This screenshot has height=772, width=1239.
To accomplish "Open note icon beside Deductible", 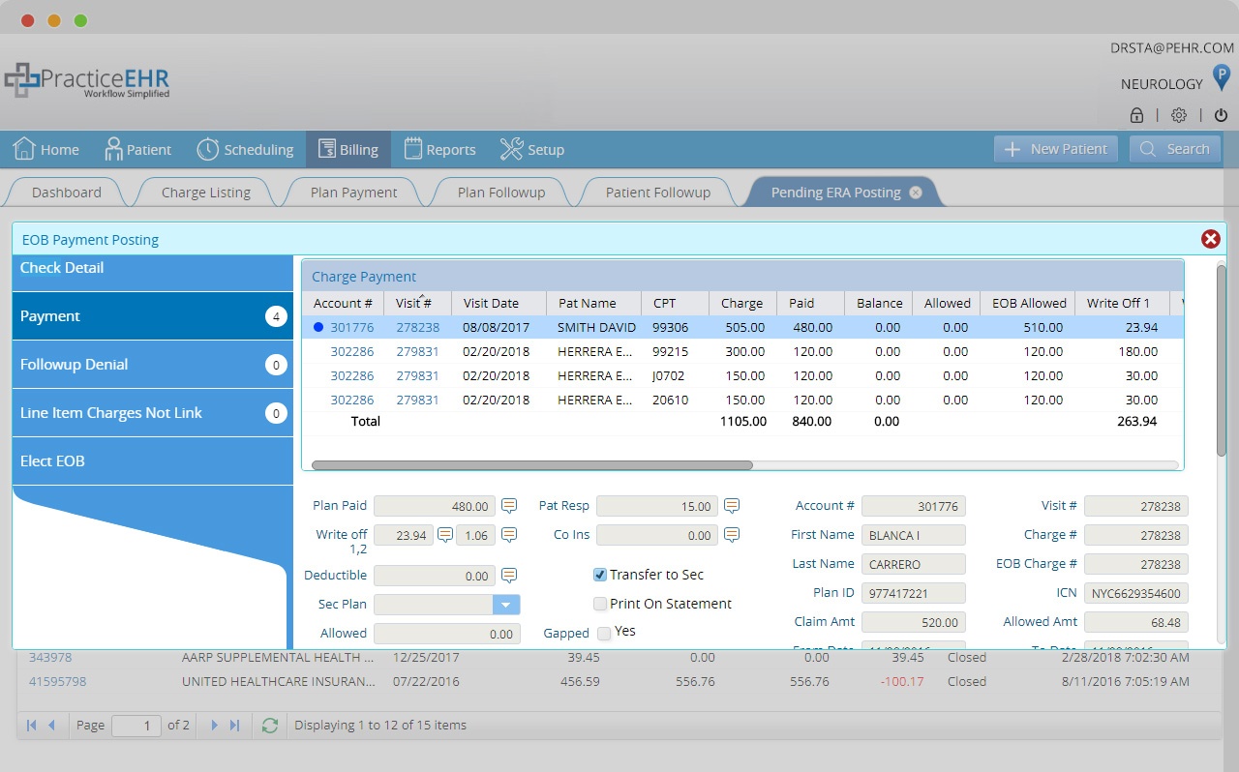I will coord(509,576).
